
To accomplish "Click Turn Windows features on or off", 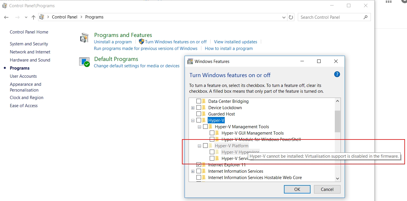I will point(176,42).
